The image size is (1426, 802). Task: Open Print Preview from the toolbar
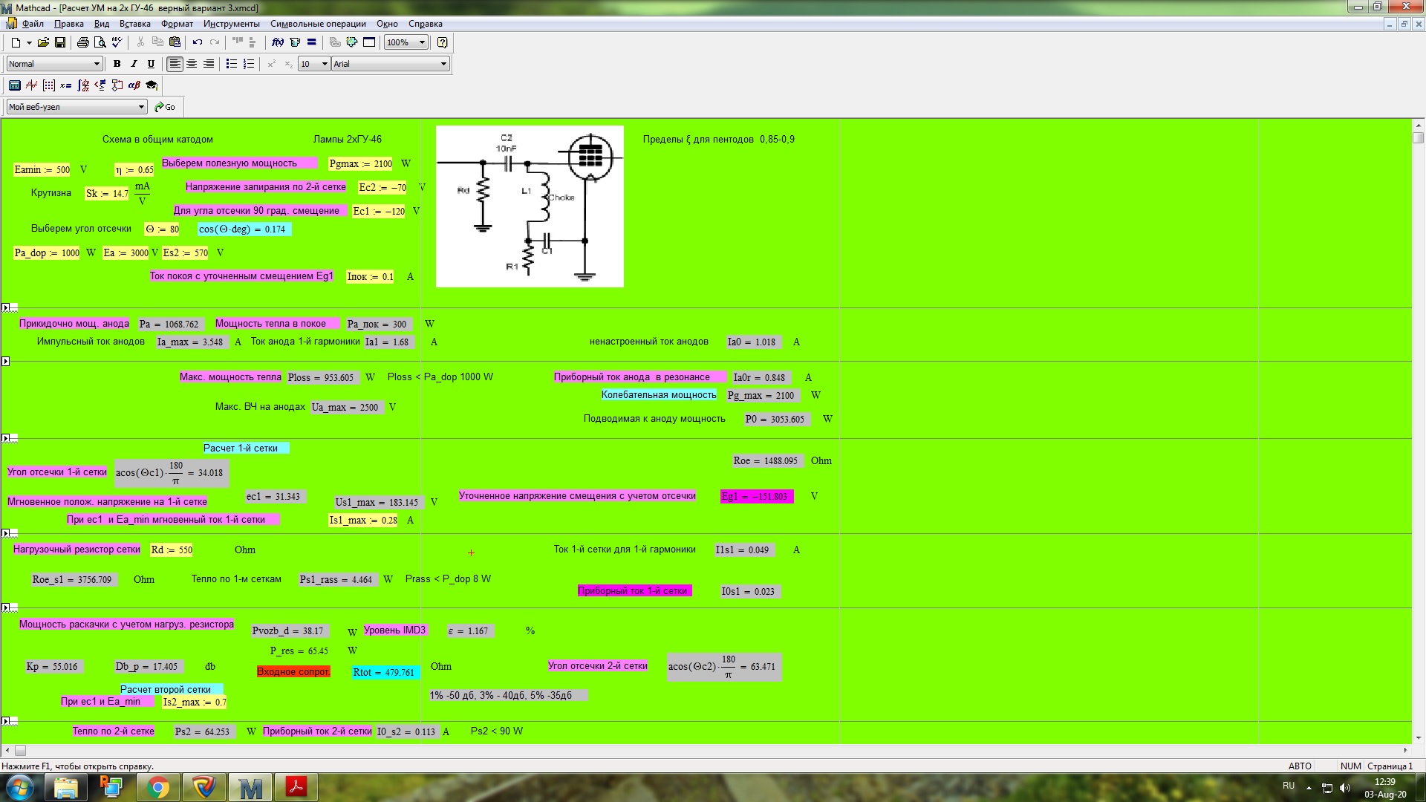100,42
